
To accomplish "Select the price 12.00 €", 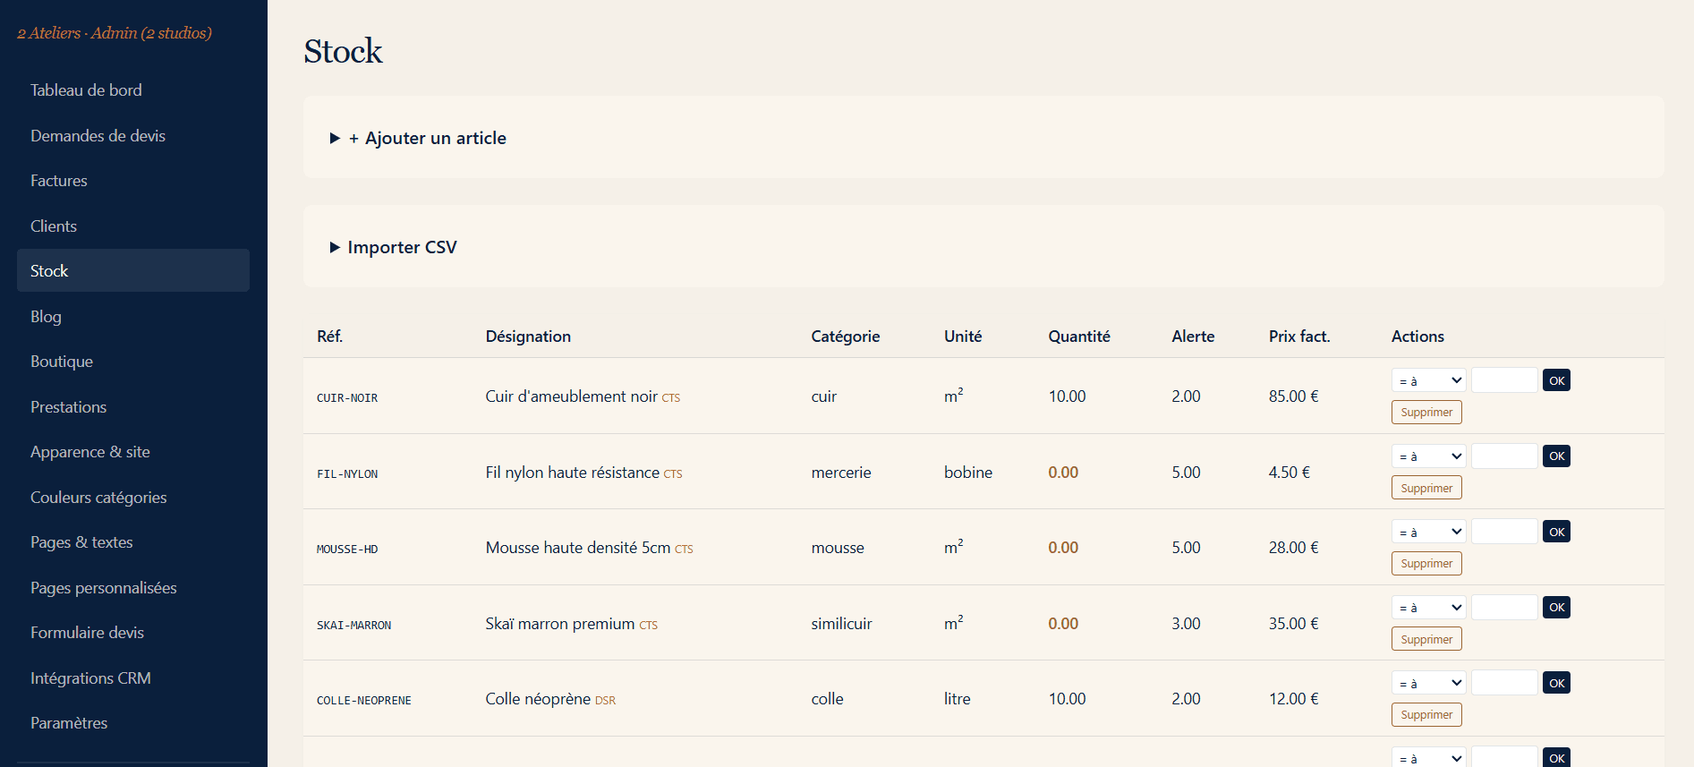I will click(1294, 699).
